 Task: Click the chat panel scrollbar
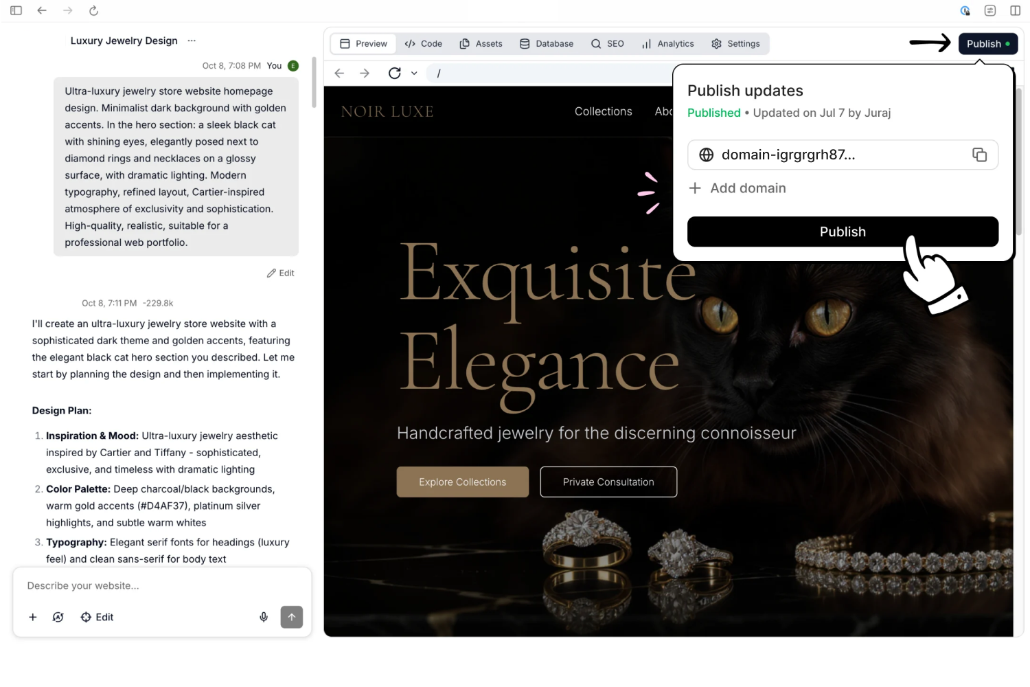(314, 82)
